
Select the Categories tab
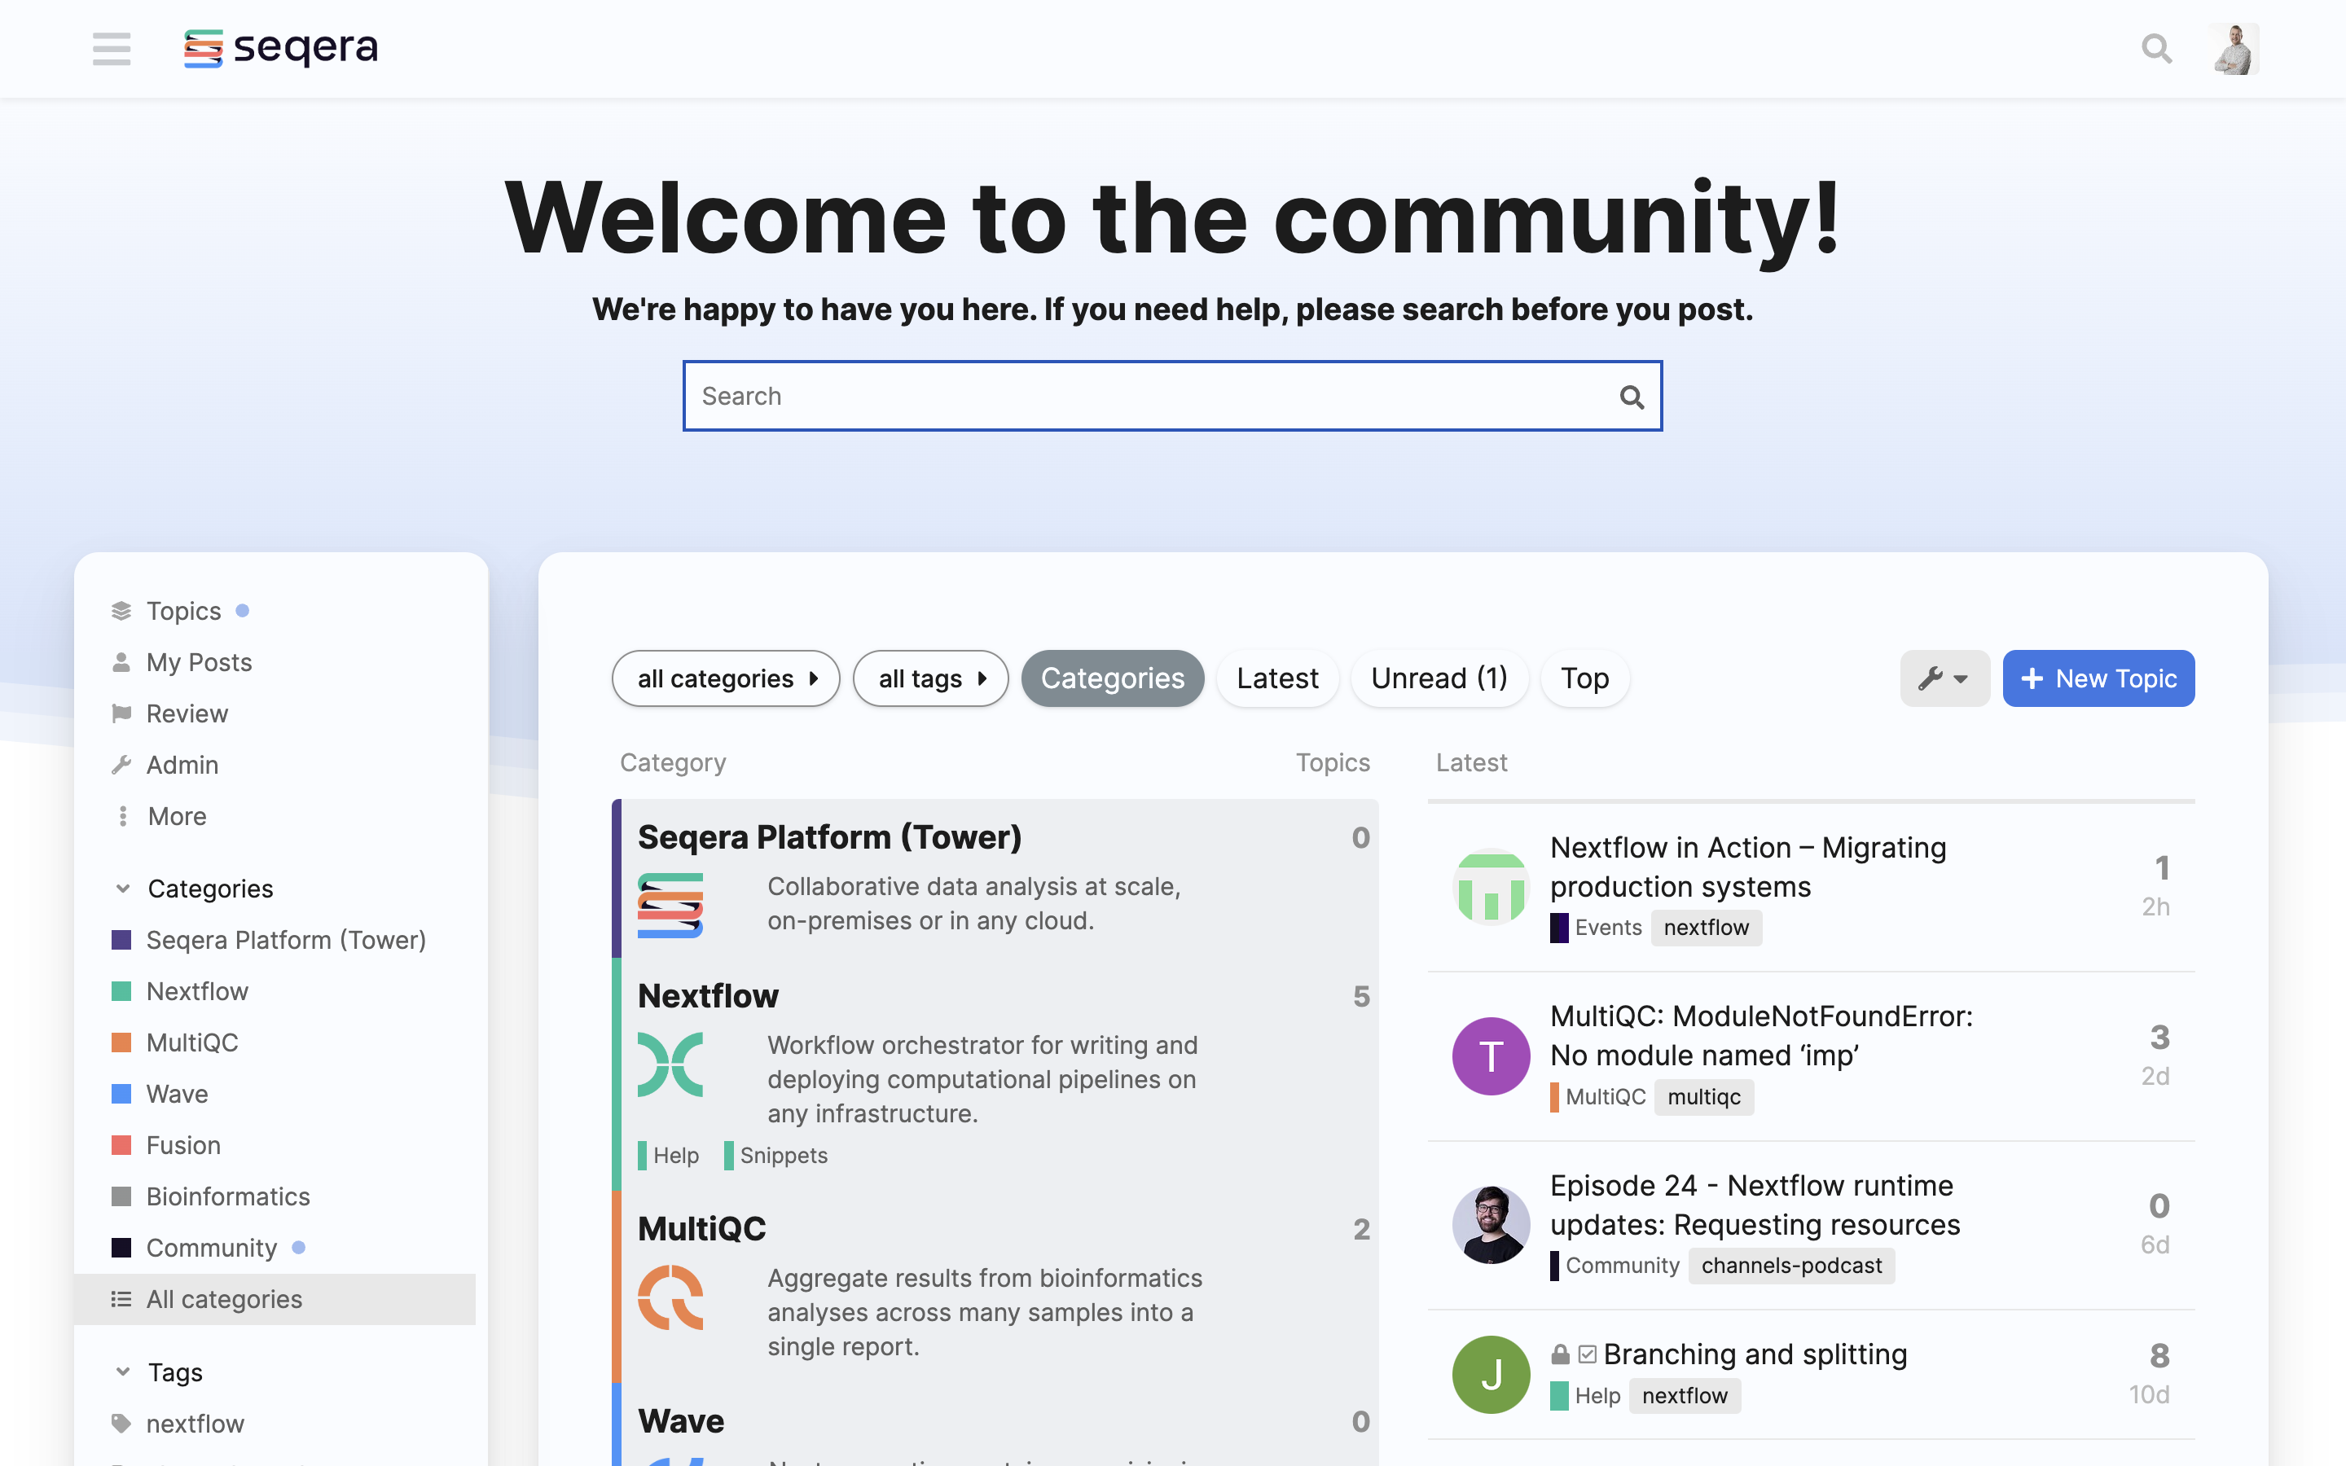[x=1112, y=678]
